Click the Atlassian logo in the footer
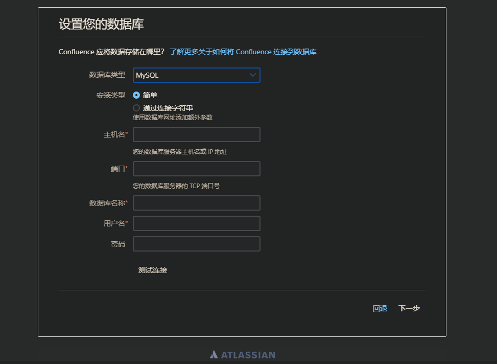Viewport: 497px width, 364px height. 243,355
